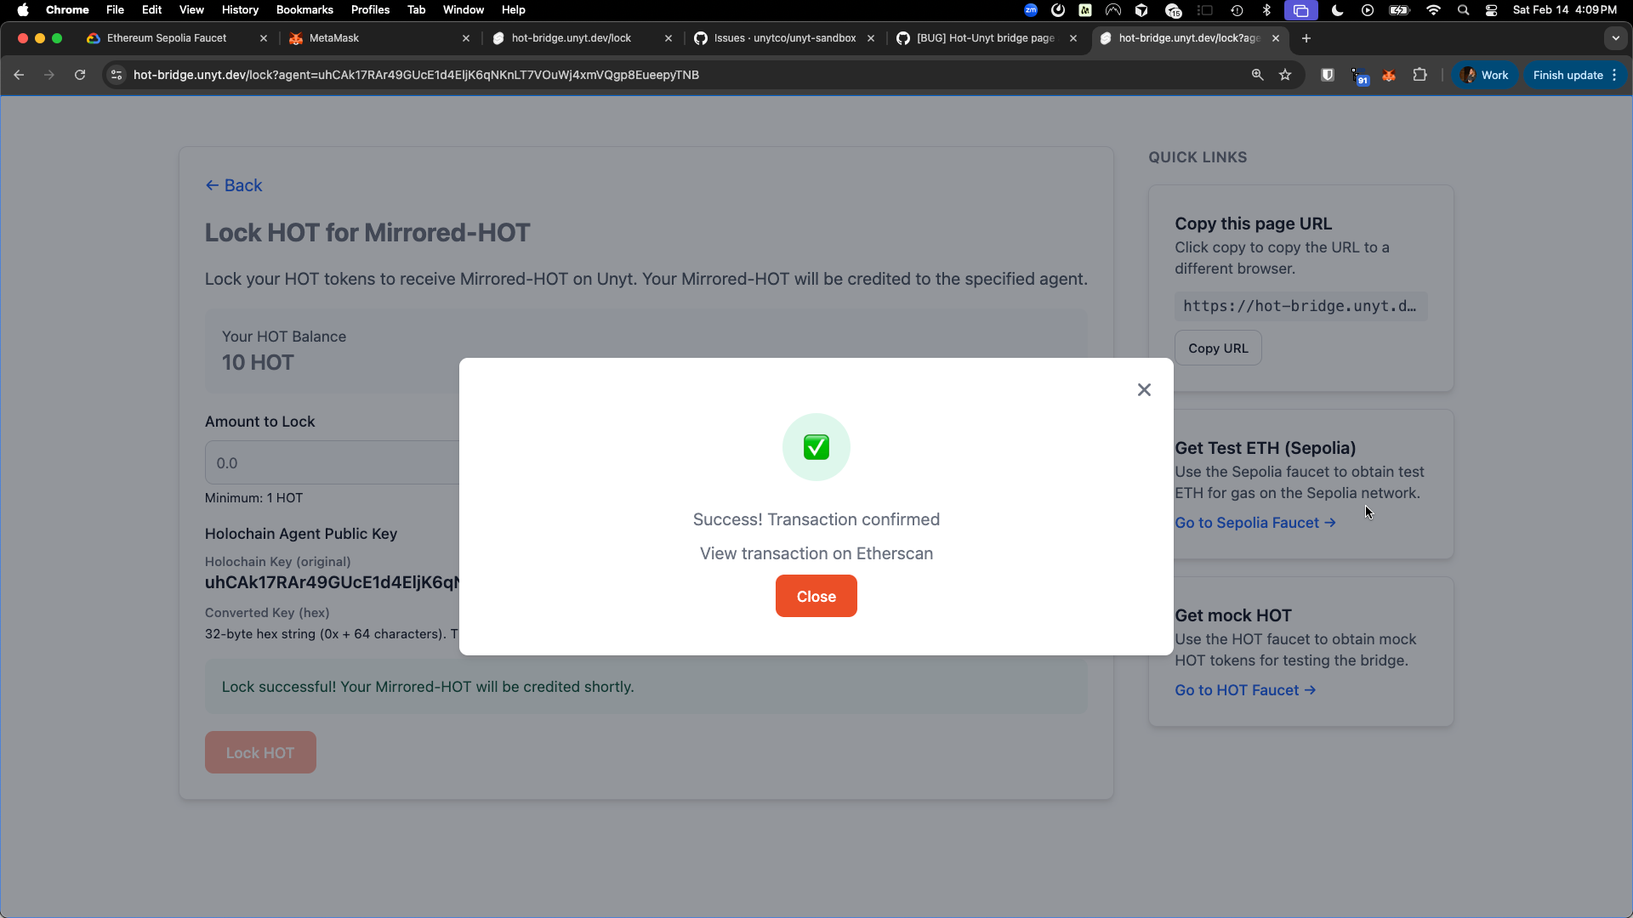The height and width of the screenshot is (918, 1633).
Task: Click the shield adblock extension icon
Action: pyautogui.click(x=1327, y=75)
